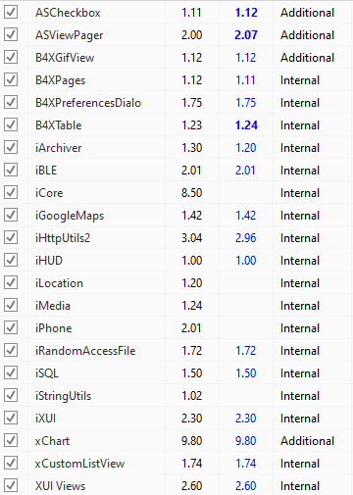
Task: Disable the iGoogleMaps checkbox
Action: tap(11, 215)
